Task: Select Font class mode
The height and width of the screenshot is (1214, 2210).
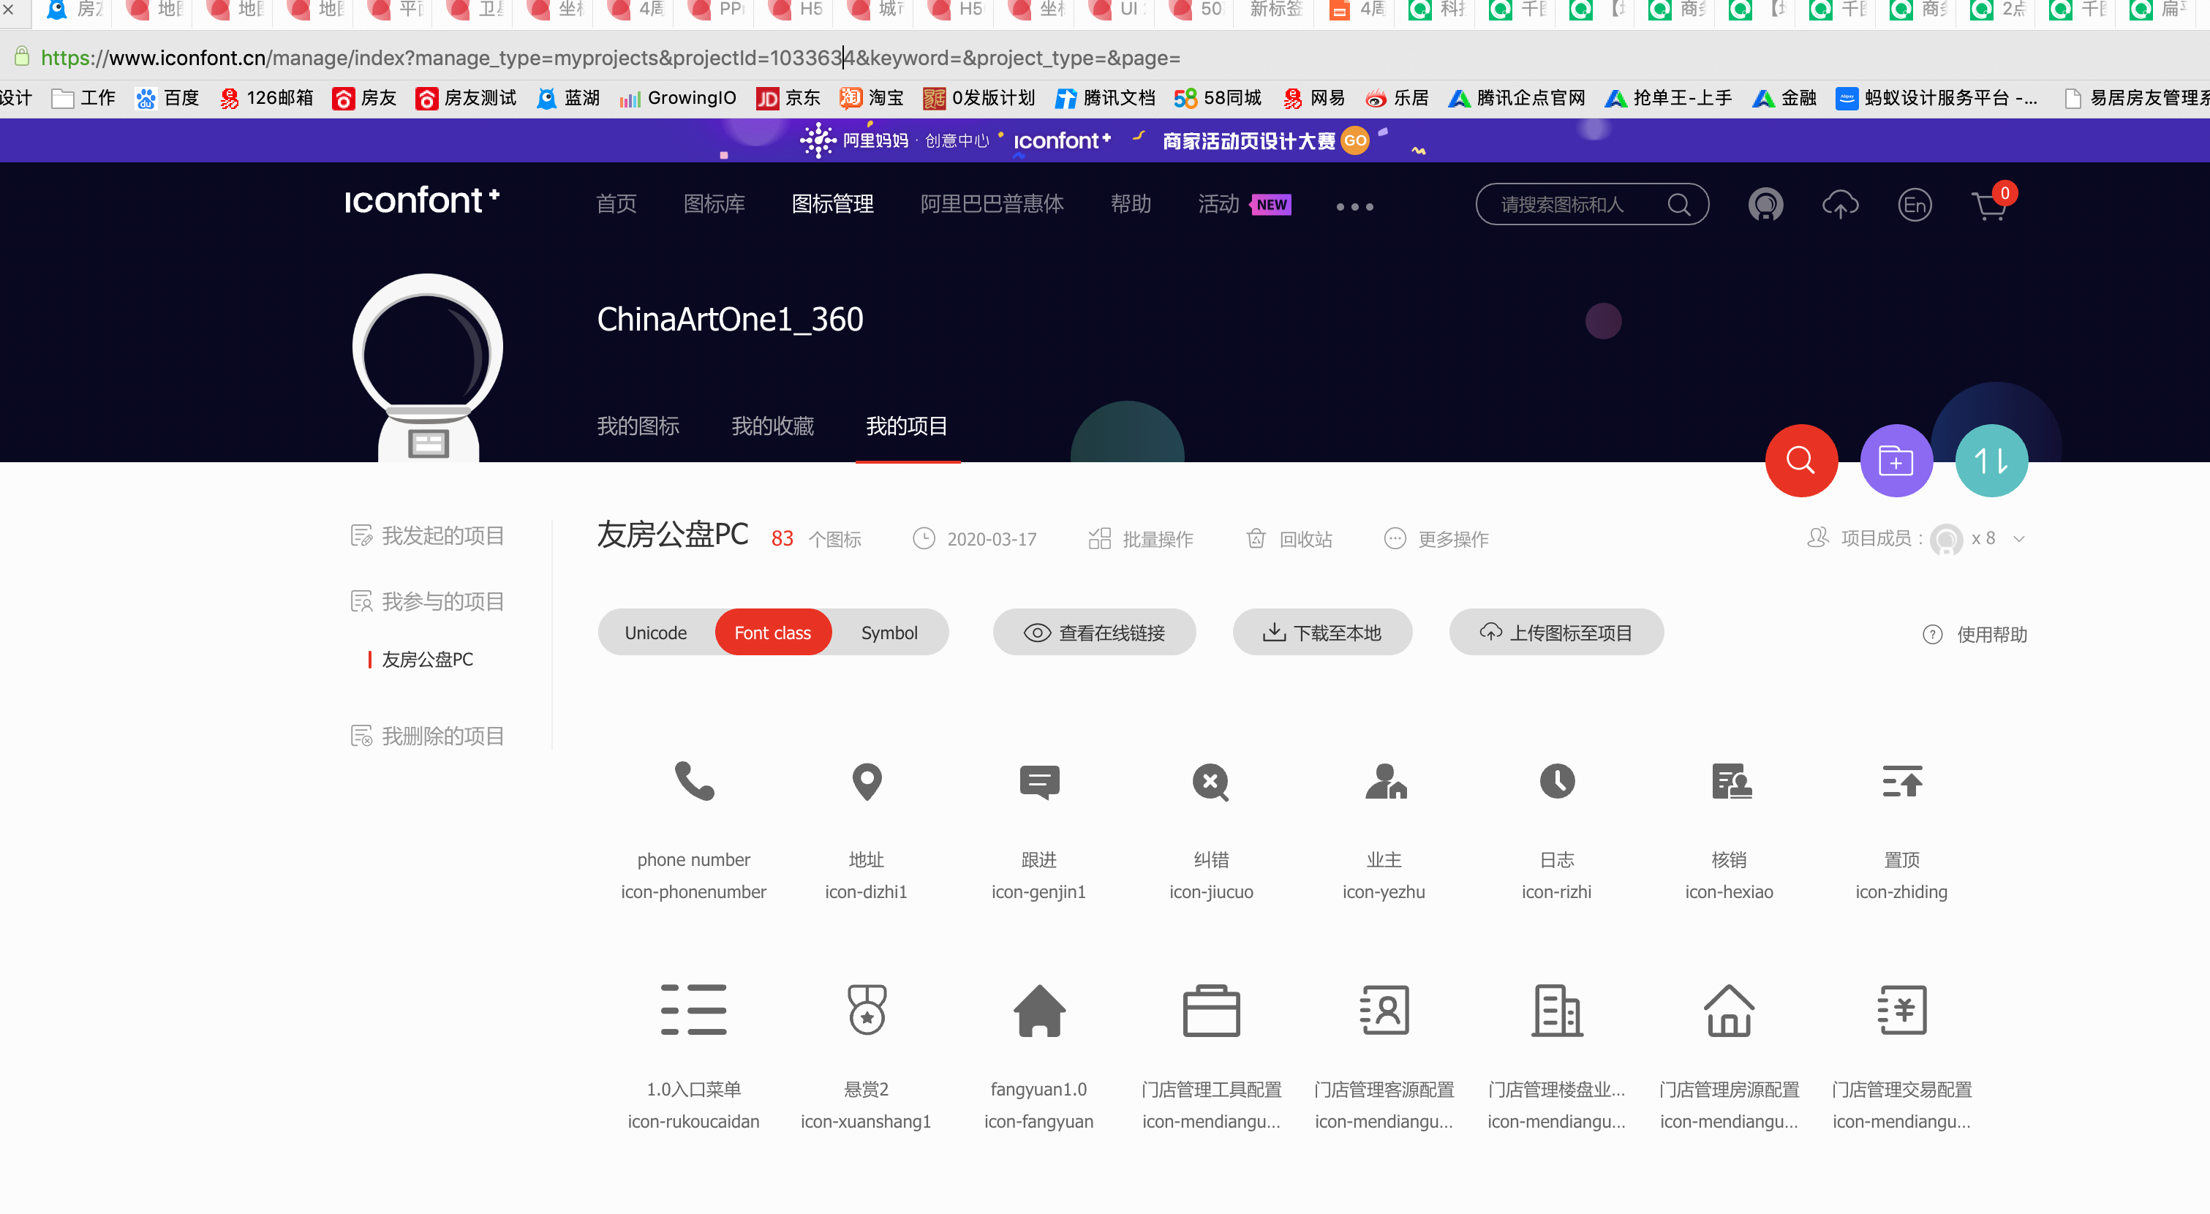Action: tap(772, 633)
